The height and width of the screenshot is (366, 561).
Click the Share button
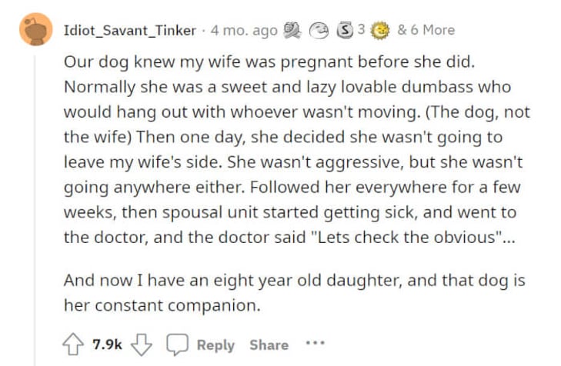tap(269, 345)
